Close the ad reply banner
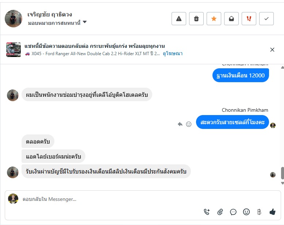Viewport: 284px width, 225px height. tap(272, 50)
